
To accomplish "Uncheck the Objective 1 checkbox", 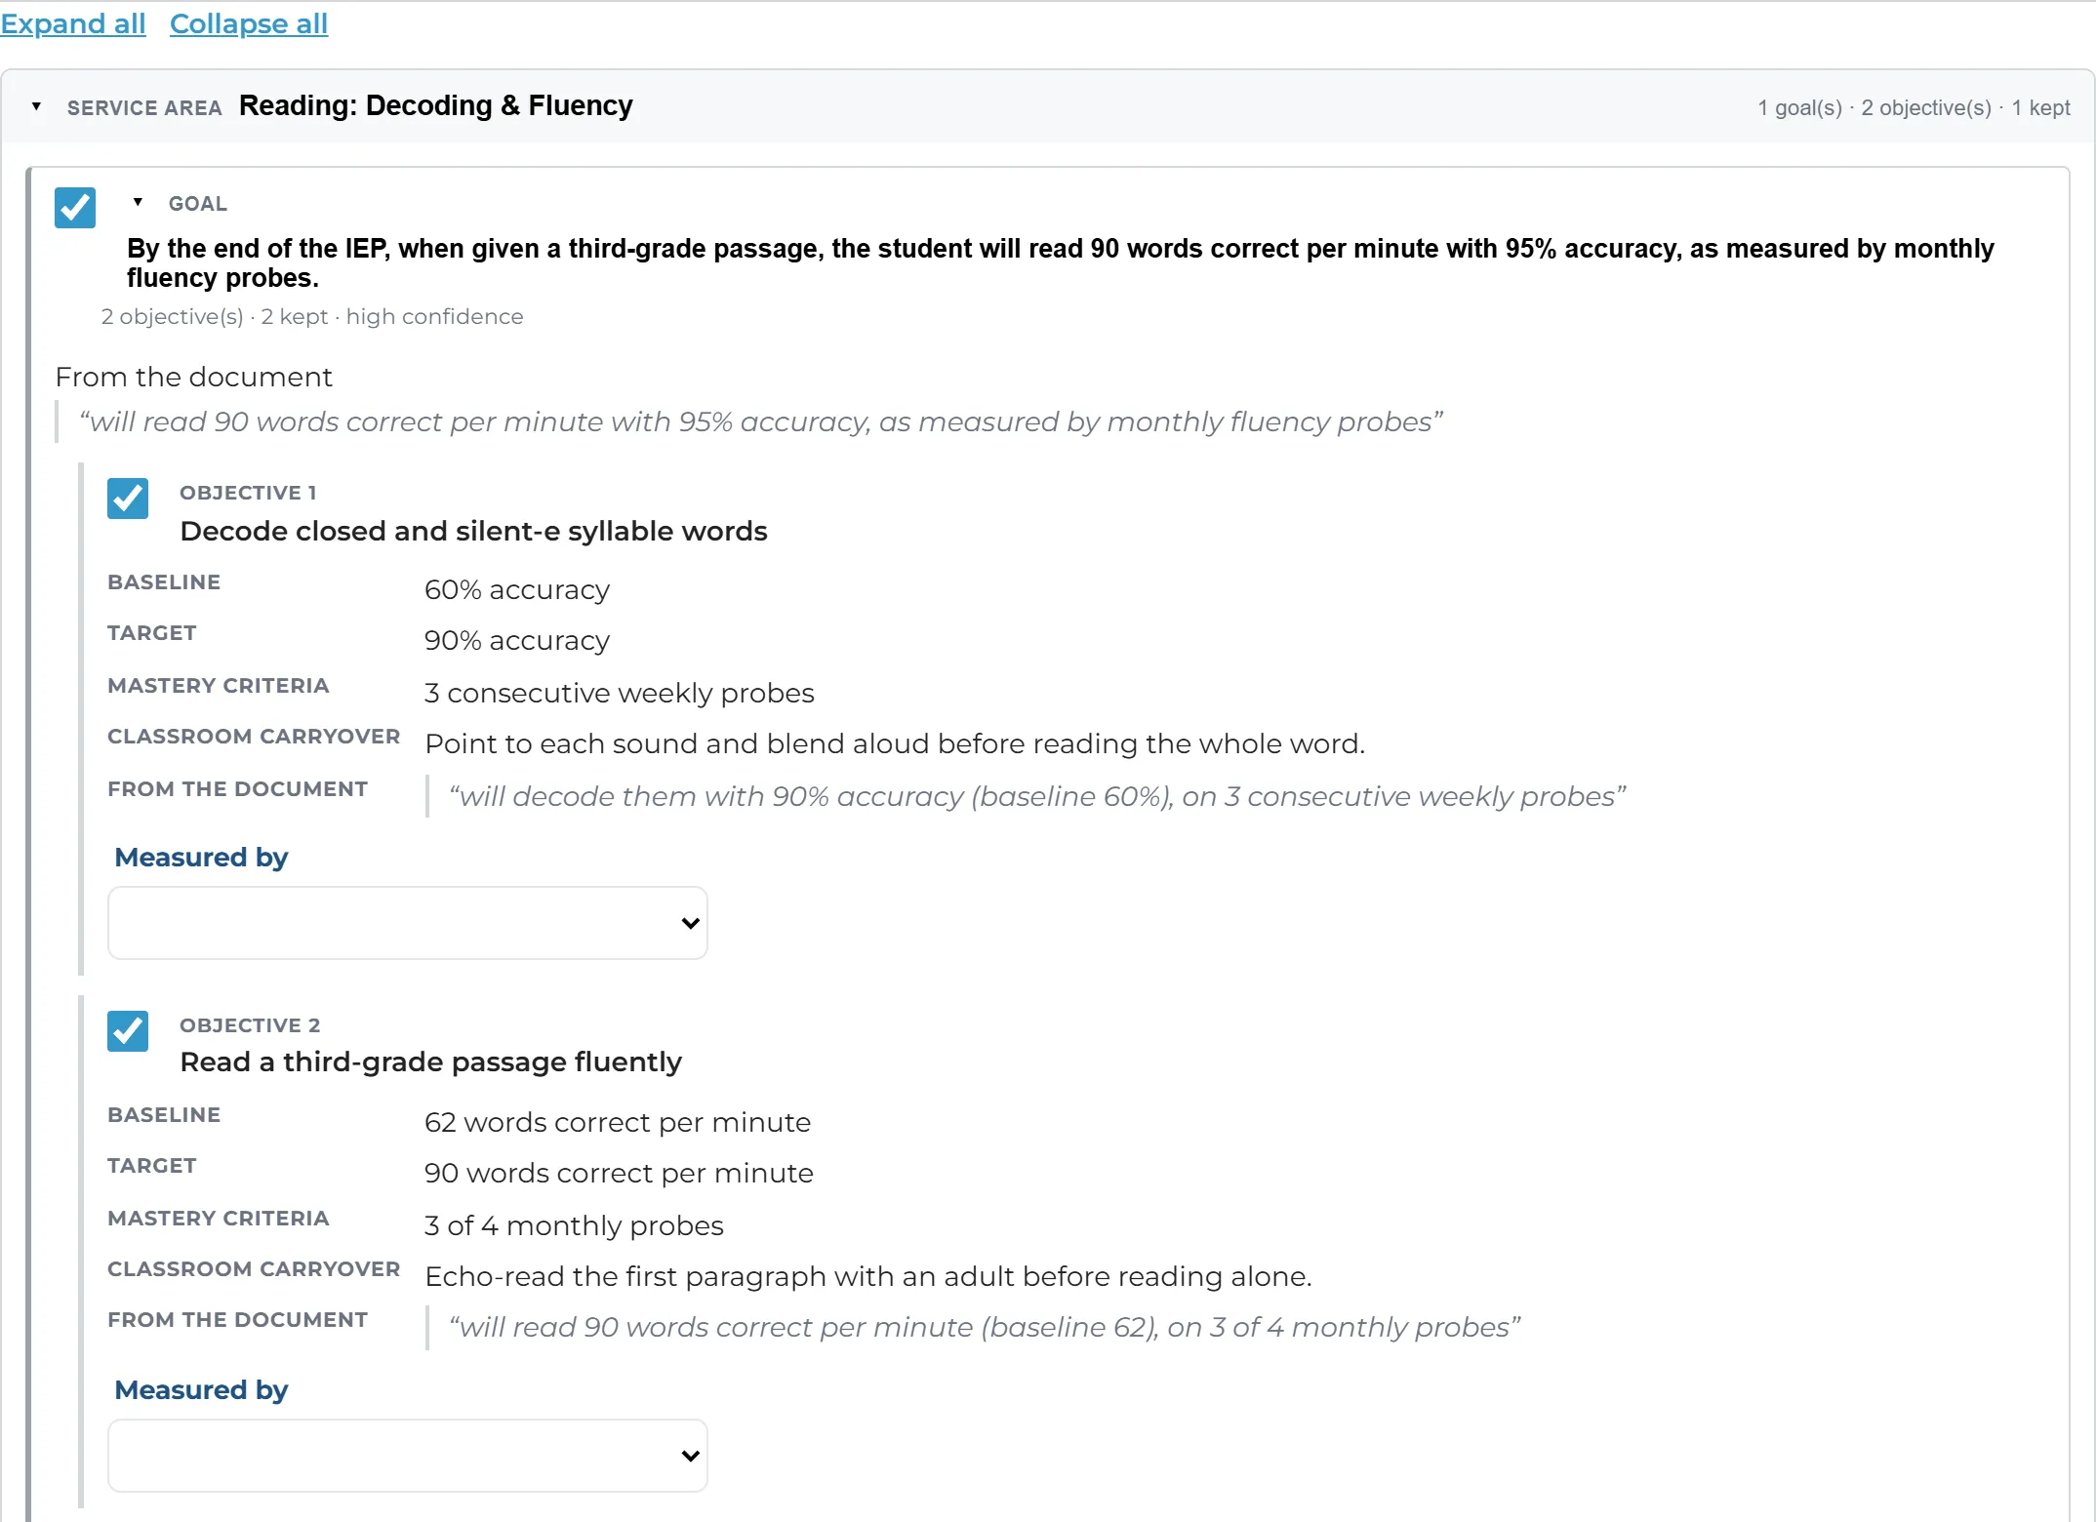I will coord(128,499).
